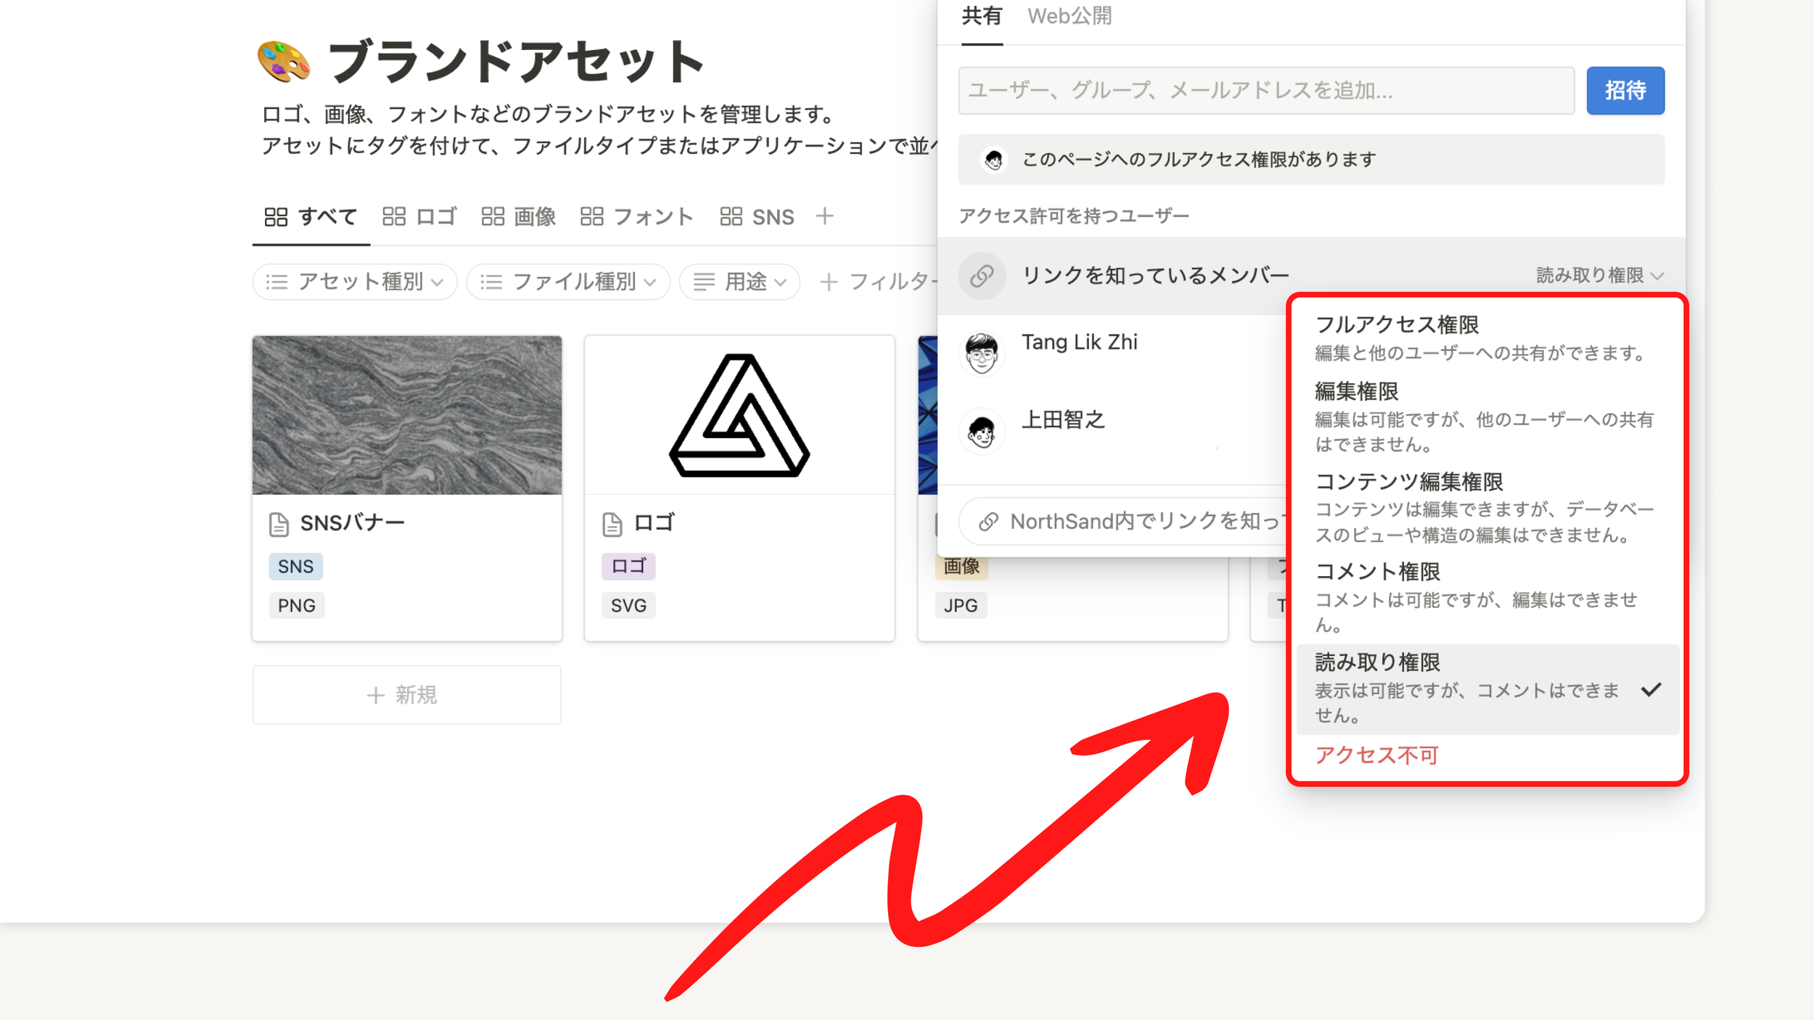Viewport: 1814px width, 1020px height.
Task: Expand the ファイル種別 filter
Action: (x=568, y=282)
